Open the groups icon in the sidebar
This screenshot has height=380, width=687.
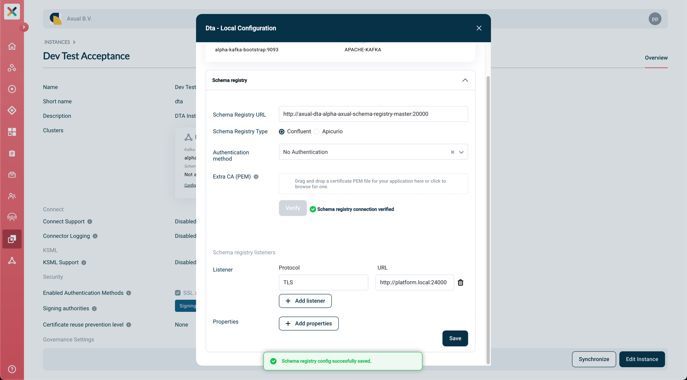click(x=12, y=217)
